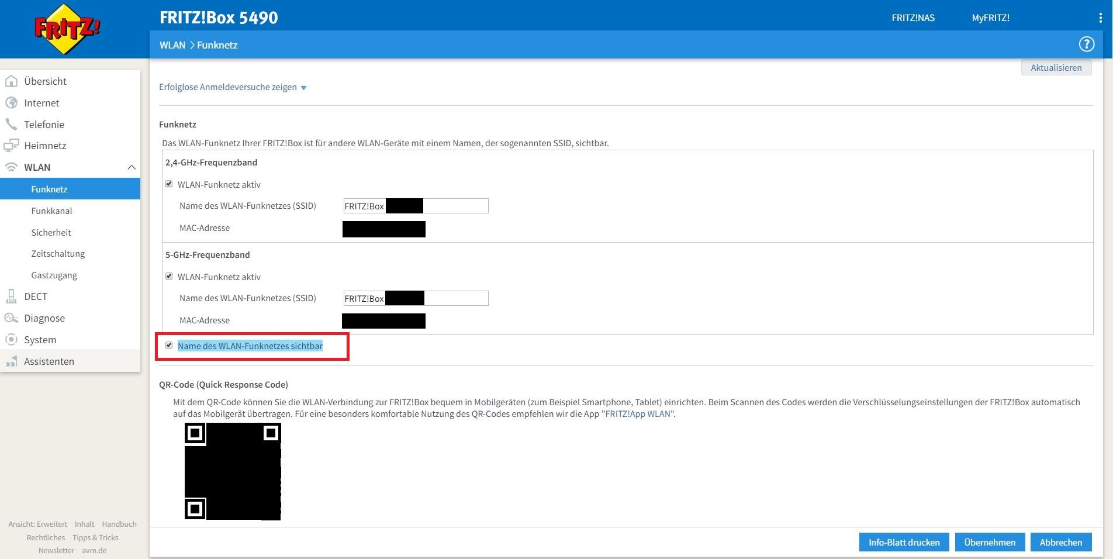Toggle 5-GHz WLAN-Funknetz aktiv checkbox
Image resolution: width=1113 pixels, height=559 pixels.
pyautogui.click(x=169, y=276)
